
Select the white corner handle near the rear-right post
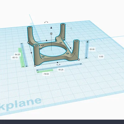[64, 39]
